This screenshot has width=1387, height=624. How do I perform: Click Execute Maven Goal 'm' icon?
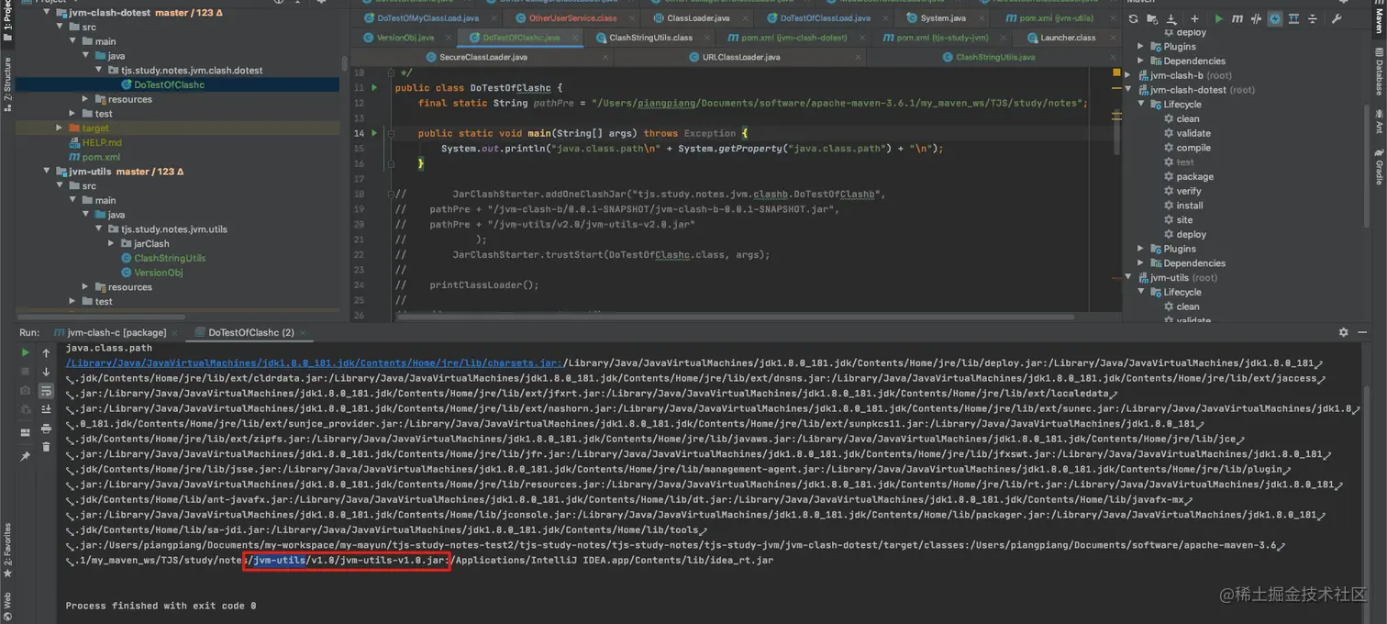point(1237,18)
